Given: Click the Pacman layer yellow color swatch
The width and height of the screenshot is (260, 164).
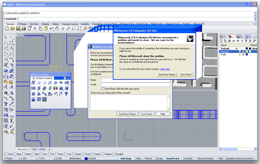Looking at the screenshot, I should click(x=247, y=51).
